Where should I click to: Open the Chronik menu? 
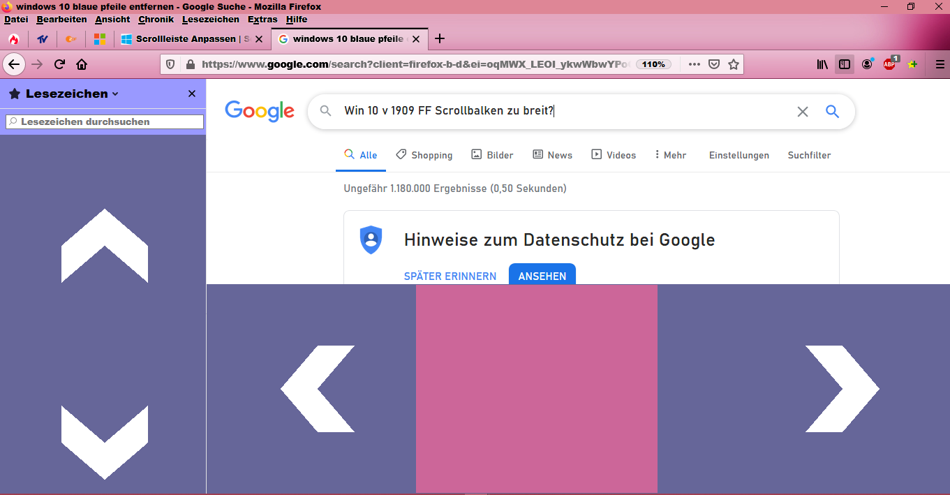click(x=156, y=20)
